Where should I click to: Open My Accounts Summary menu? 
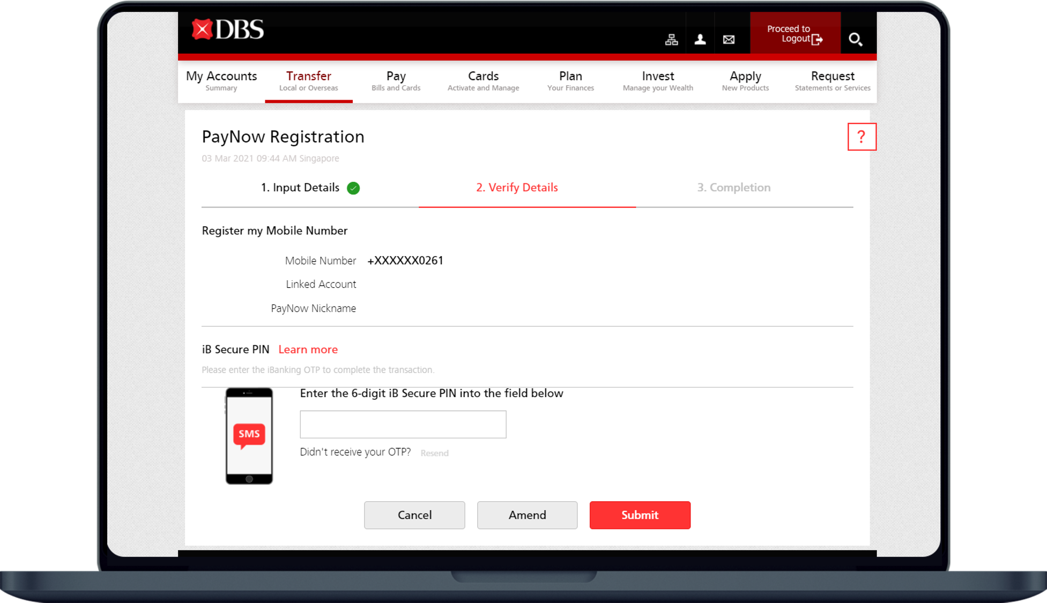coord(221,81)
